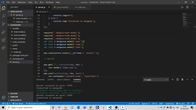Open the Edit menu
The width and height of the screenshot is (196, 110).
tap(13, 2)
